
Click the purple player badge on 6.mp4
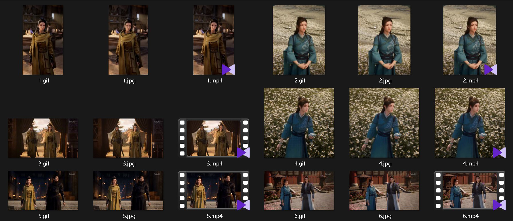tap(499, 205)
